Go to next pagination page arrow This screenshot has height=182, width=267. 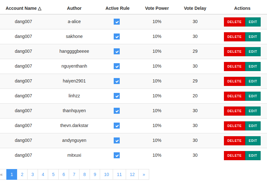pyautogui.click(x=144, y=174)
